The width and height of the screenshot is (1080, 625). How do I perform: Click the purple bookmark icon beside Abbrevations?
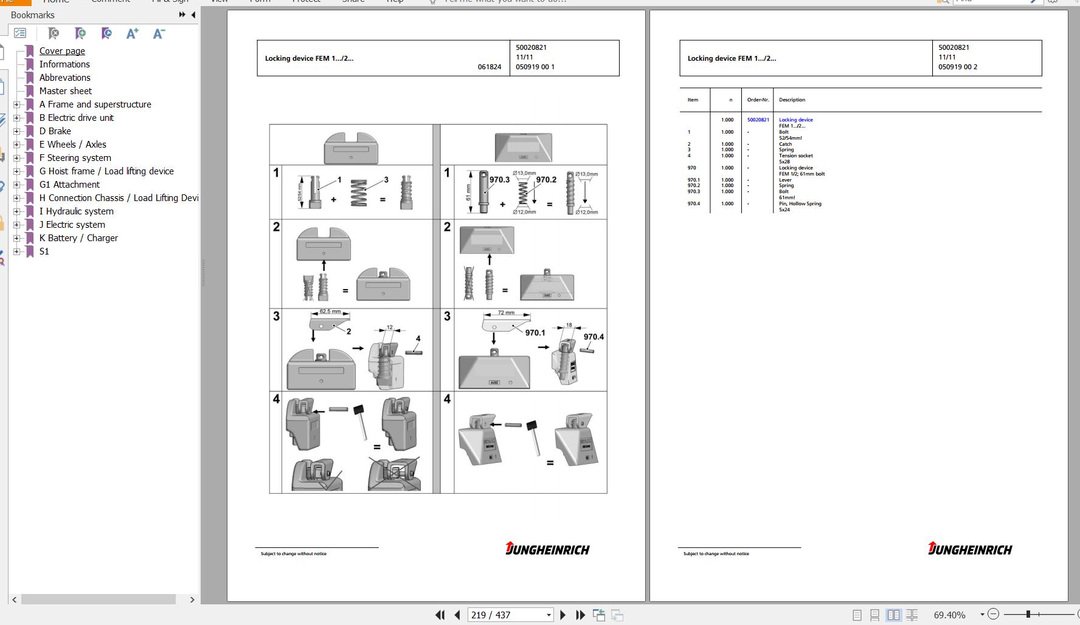30,78
